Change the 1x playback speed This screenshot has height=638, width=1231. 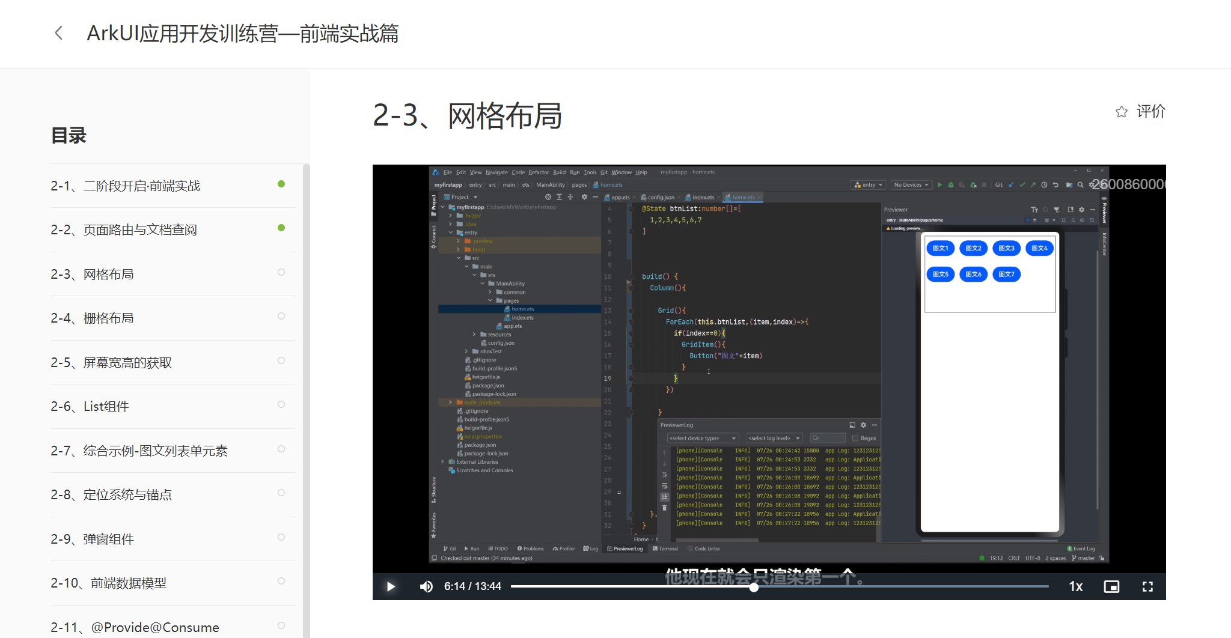(x=1076, y=586)
